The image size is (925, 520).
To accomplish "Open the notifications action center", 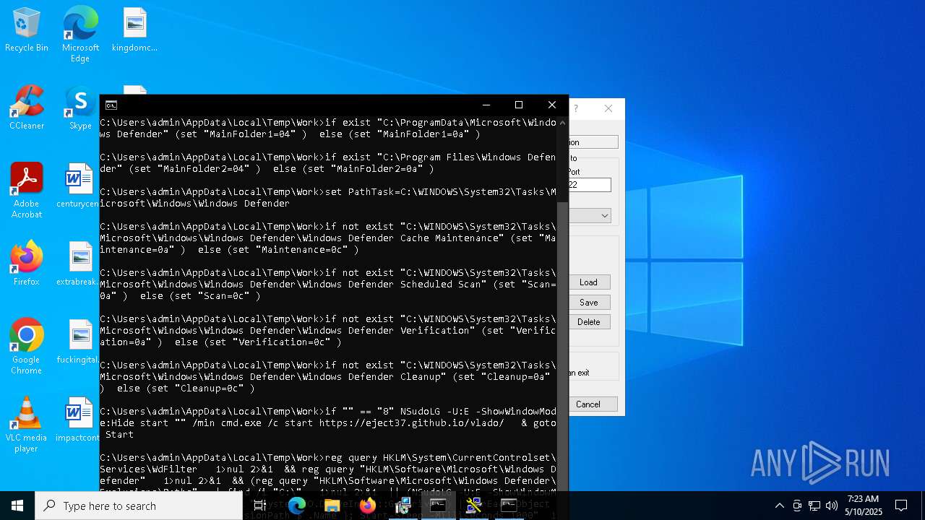I will 901,506.
